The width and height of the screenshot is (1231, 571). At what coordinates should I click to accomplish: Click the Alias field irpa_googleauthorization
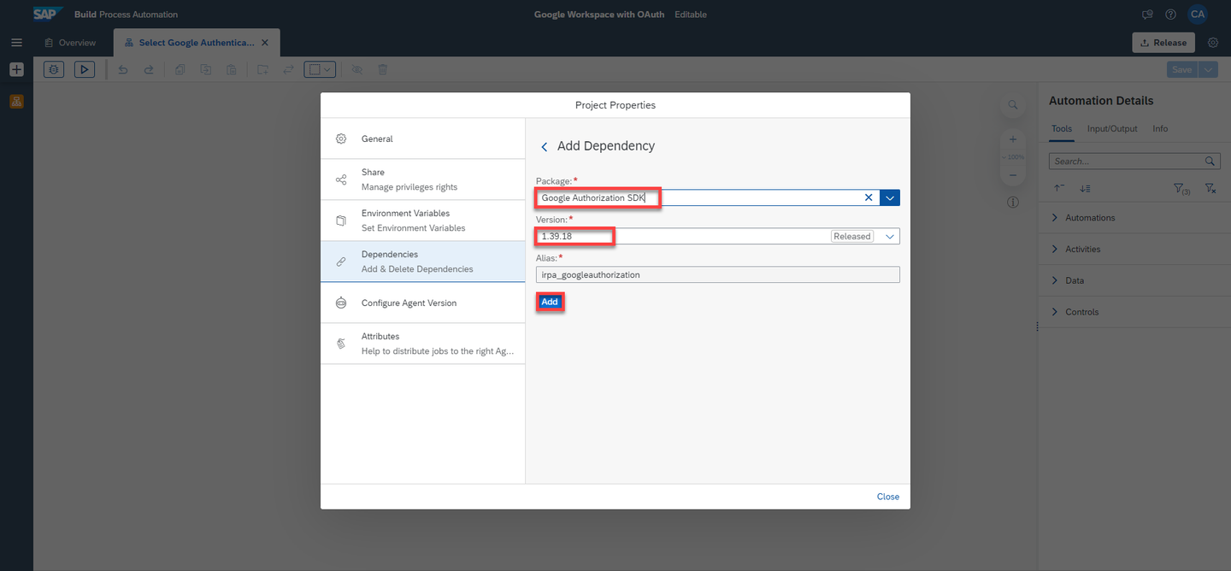click(x=718, y=274)
